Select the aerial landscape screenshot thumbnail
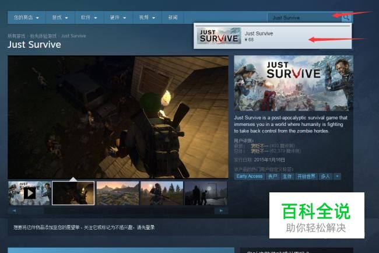 [x=117, y=193]
